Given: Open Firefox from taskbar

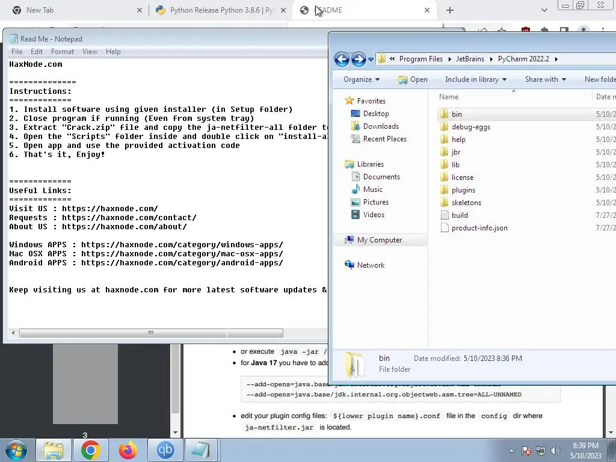Looking at the screenshot, I should pos(128,450).
